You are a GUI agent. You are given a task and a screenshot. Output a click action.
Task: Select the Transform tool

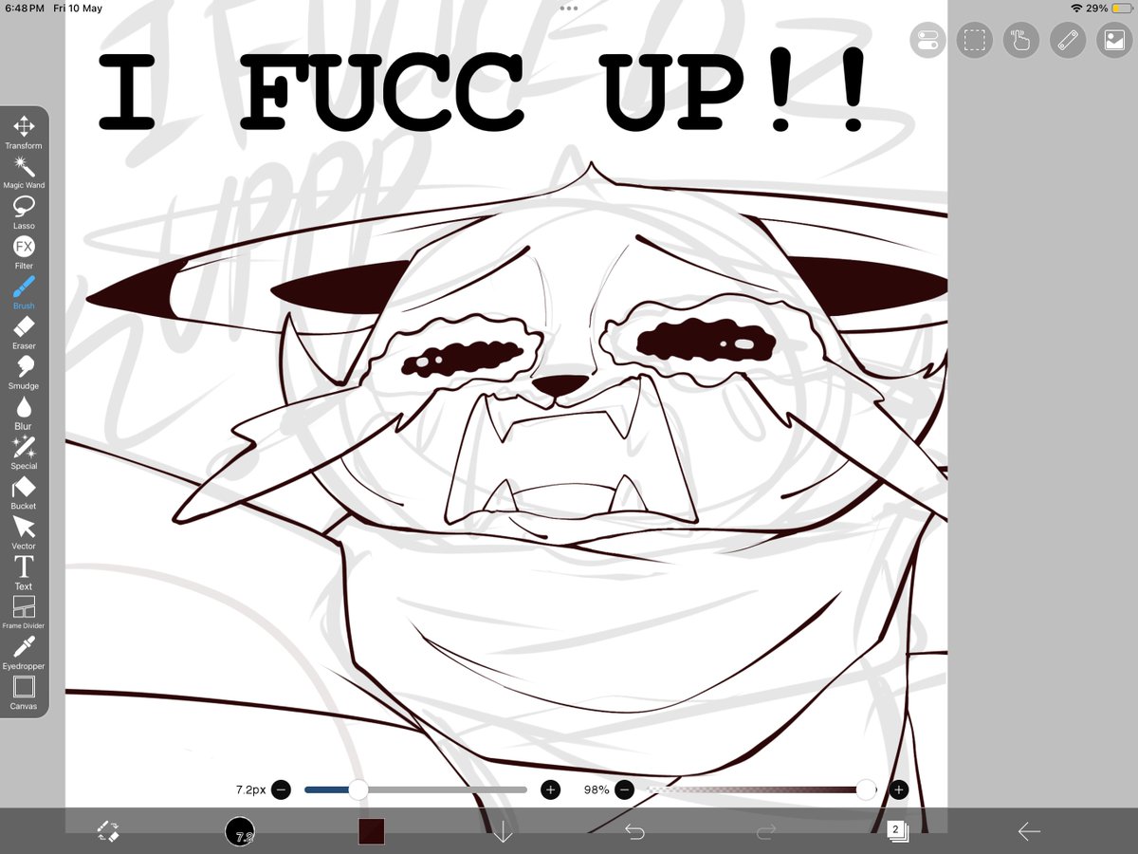pos(24,132)
